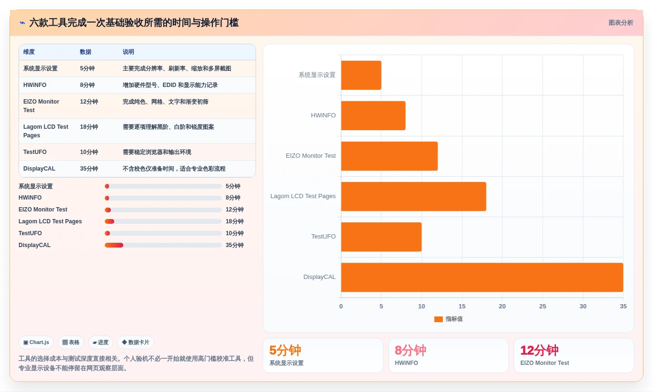The image size is (653, 392).
Task: Click the progress bar for TestUFO
Action: pos(163,233)
